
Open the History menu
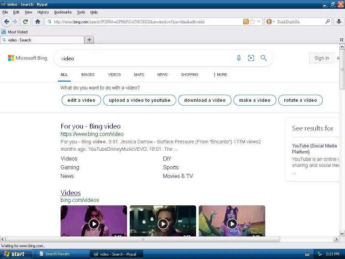click(43, 12)
